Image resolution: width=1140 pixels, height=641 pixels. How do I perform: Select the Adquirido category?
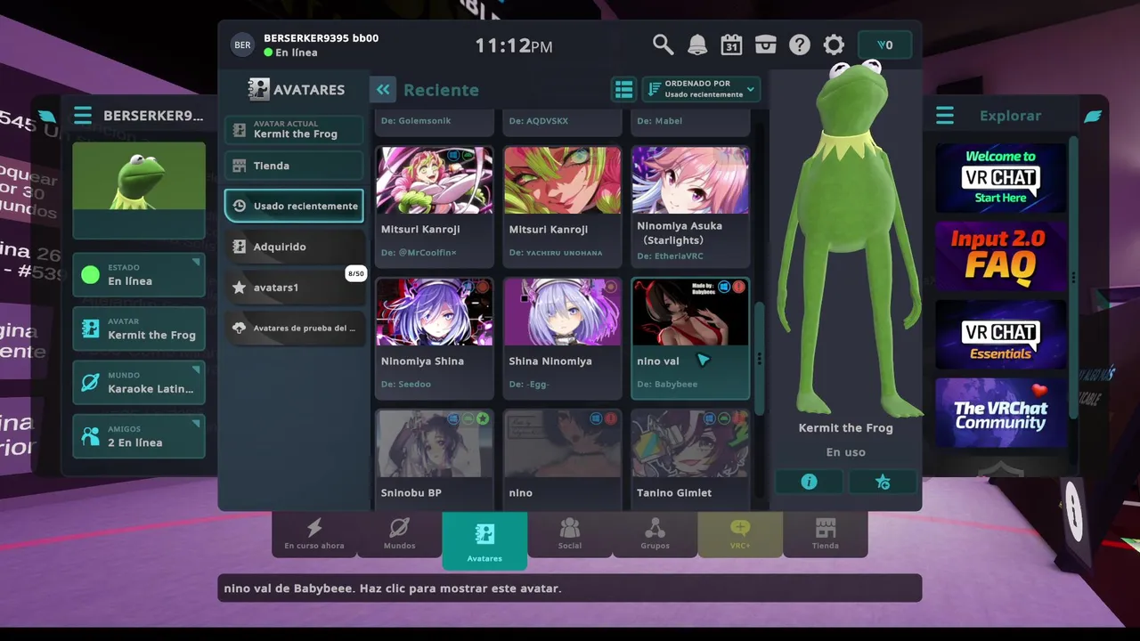(294, 247)
